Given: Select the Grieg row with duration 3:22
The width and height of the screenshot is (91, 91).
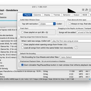Looking at the screenshot, I should tap(45, 77).
